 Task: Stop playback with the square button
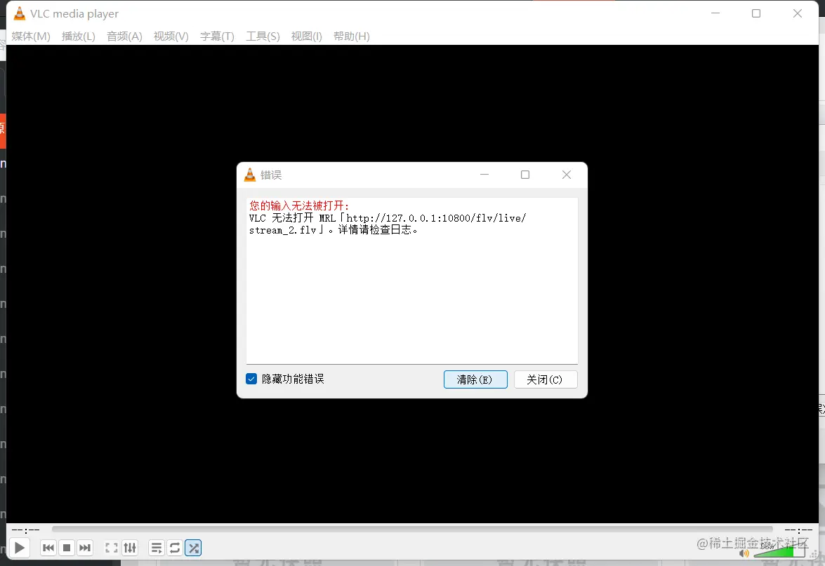pyautogui.click(x=66, y=548)
